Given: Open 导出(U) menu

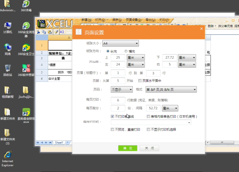Looking at the screenshot, I should [x=150, y=20].
